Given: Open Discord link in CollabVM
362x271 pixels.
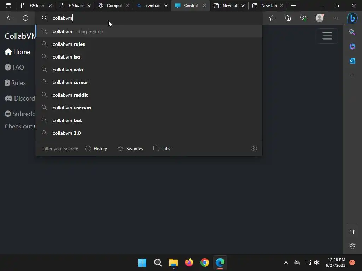Looking at the screenshot, I should click(20, 98).
